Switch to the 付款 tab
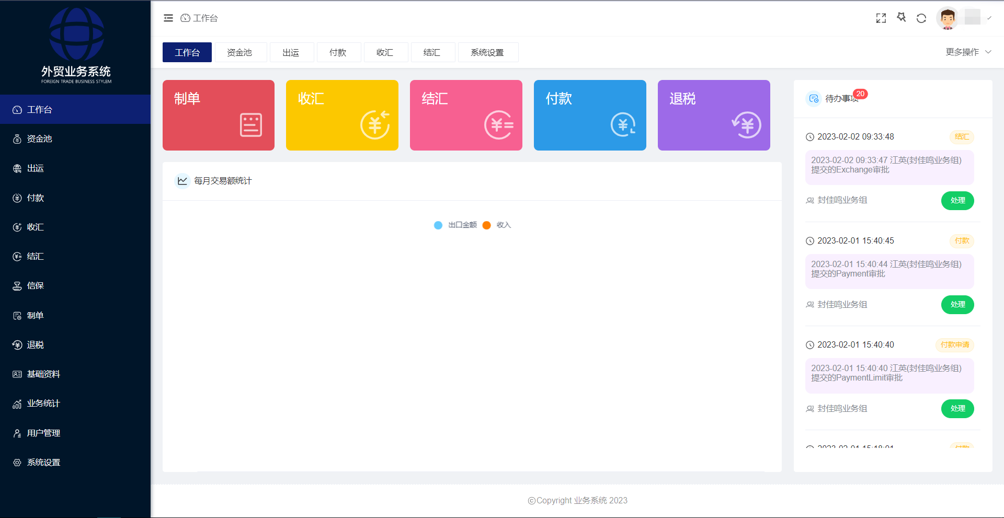The height and width of the screenshot is (518, 1004). coord(338,52)
